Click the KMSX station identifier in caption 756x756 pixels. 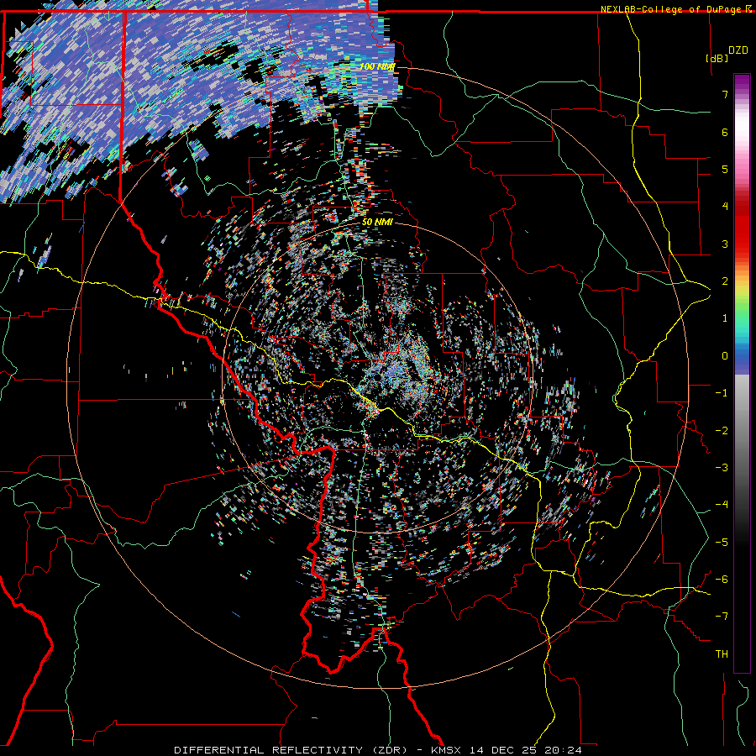447,750
